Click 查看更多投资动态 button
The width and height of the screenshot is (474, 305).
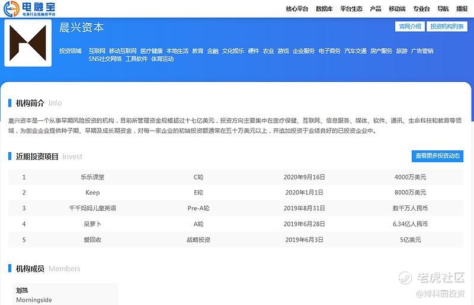pos(437,156)
